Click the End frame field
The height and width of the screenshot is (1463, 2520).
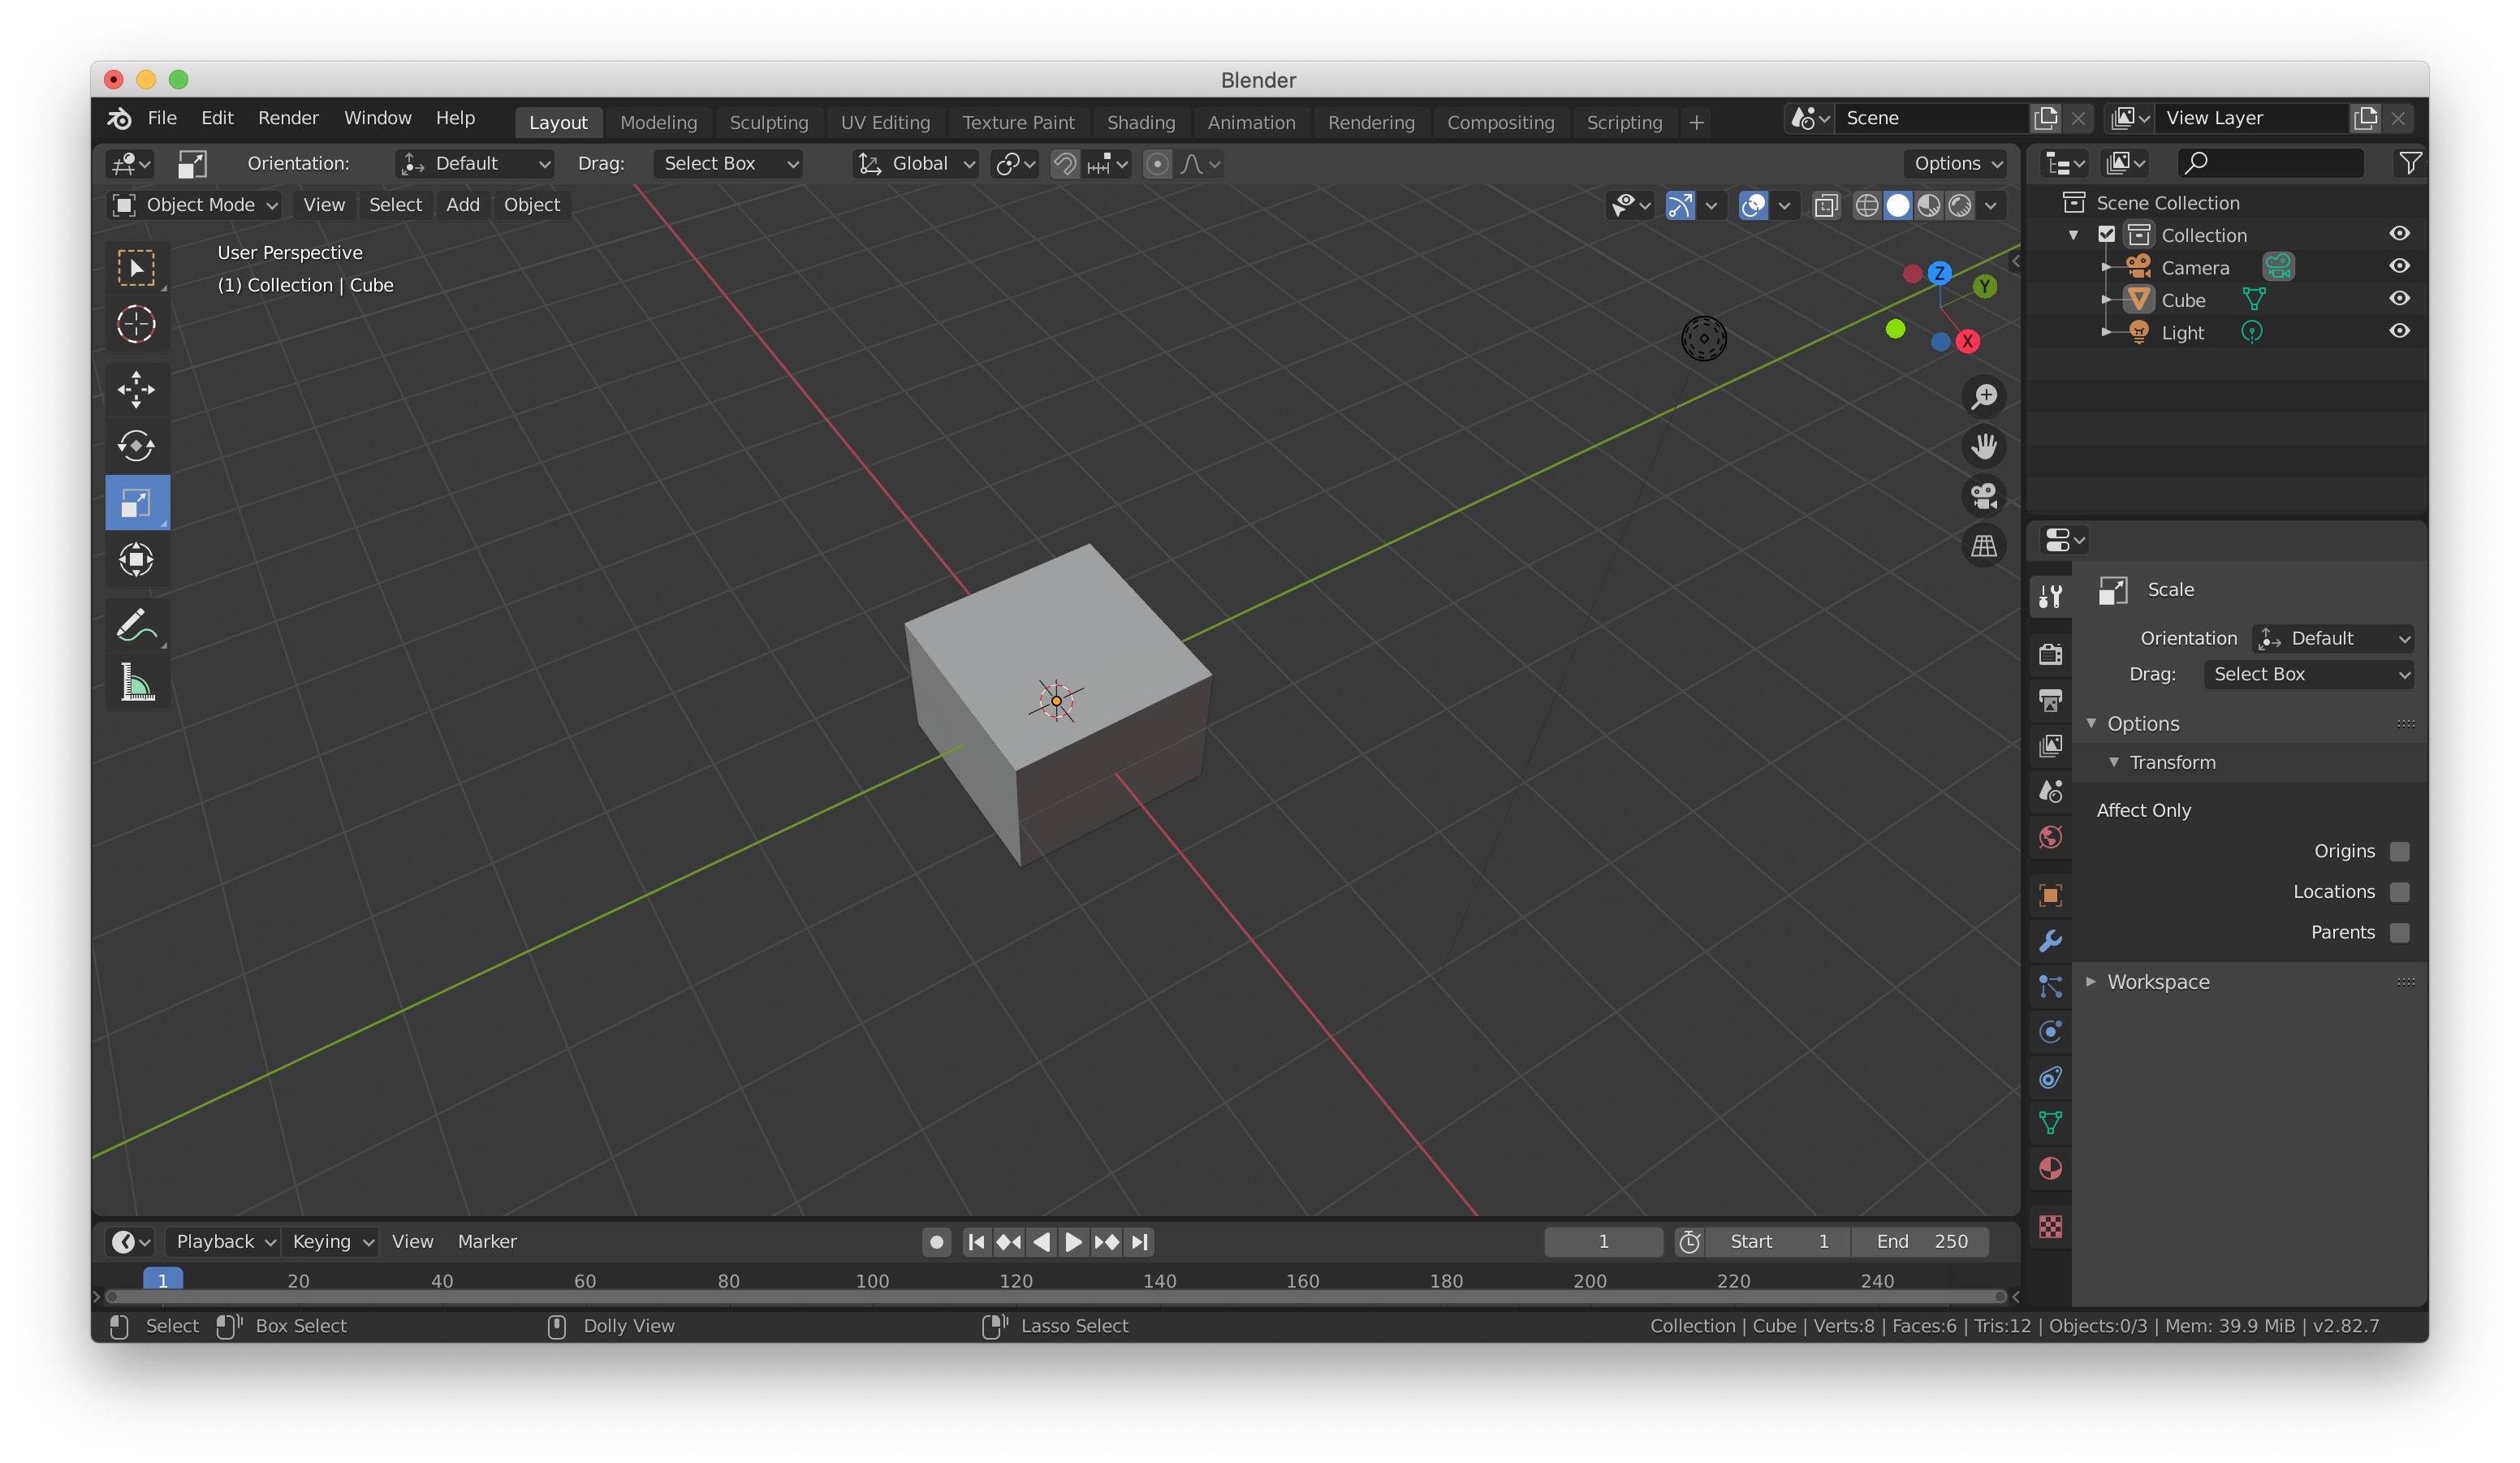pyautogui.click(x=1920, y=1242)
